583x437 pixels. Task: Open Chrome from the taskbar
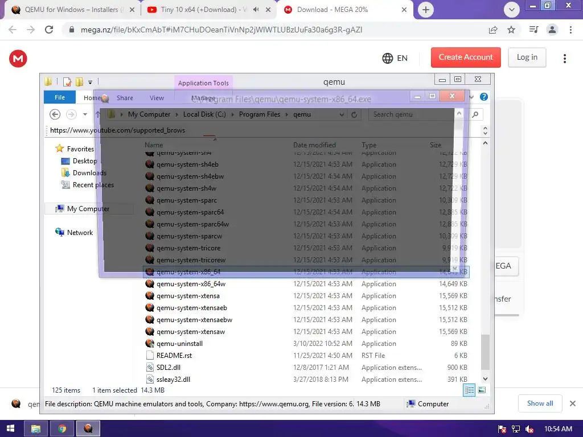[62, 429]
